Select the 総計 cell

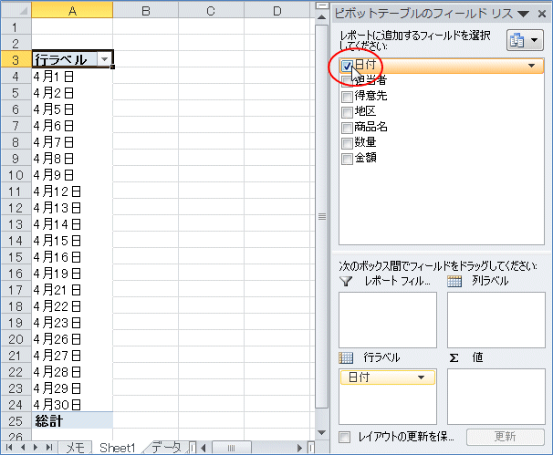coord(72,421)
